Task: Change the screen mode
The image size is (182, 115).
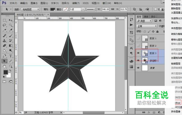Action: tap(11, 82)
